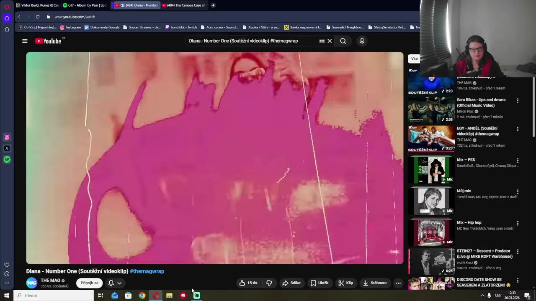
Task: Open more actions menu beside Stáhnout
Action: tap(398, 283)
